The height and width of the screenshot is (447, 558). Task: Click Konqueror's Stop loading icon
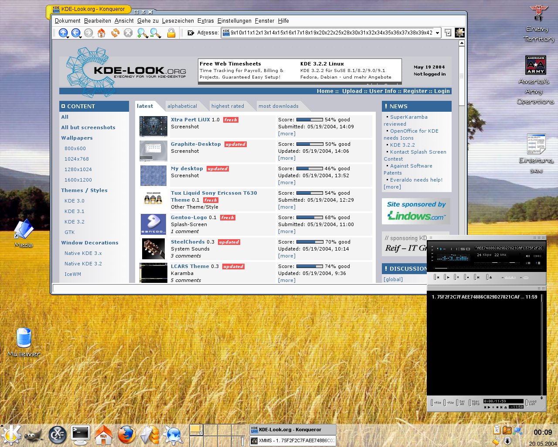(x=128, y=33)
